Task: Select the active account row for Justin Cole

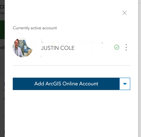Action: click(72, 47)
